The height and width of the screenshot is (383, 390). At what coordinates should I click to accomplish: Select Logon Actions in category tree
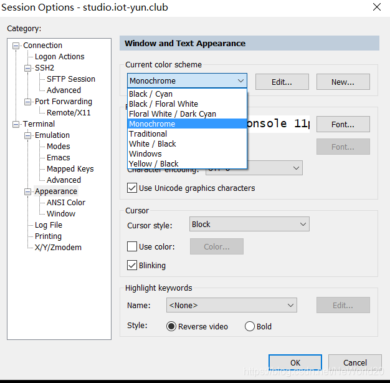coord(59,57)
